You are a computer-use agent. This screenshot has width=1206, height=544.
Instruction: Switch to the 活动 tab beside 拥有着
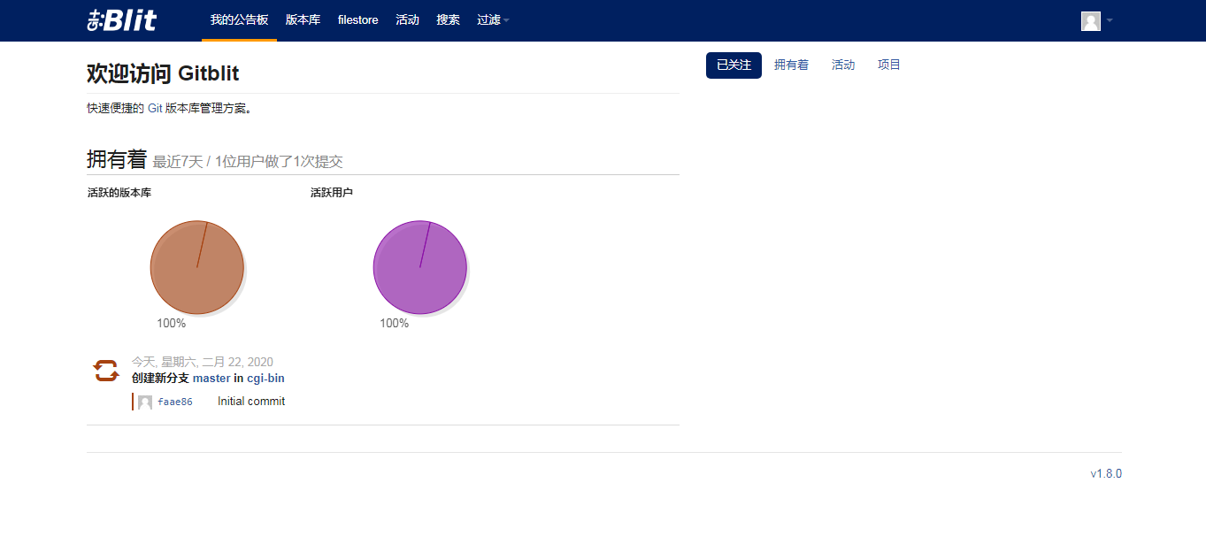click(x=843, y=65)
